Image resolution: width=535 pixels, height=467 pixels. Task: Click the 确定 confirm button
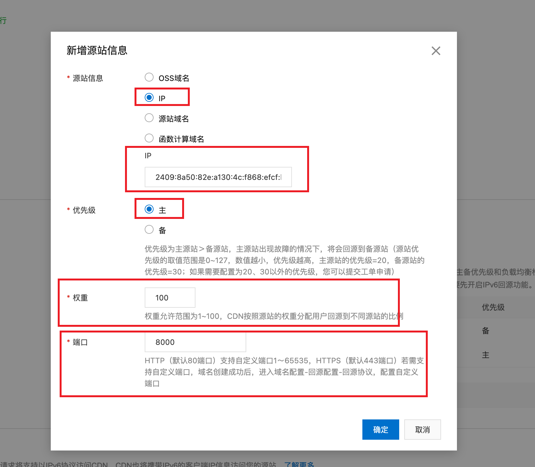pos(380,430)
